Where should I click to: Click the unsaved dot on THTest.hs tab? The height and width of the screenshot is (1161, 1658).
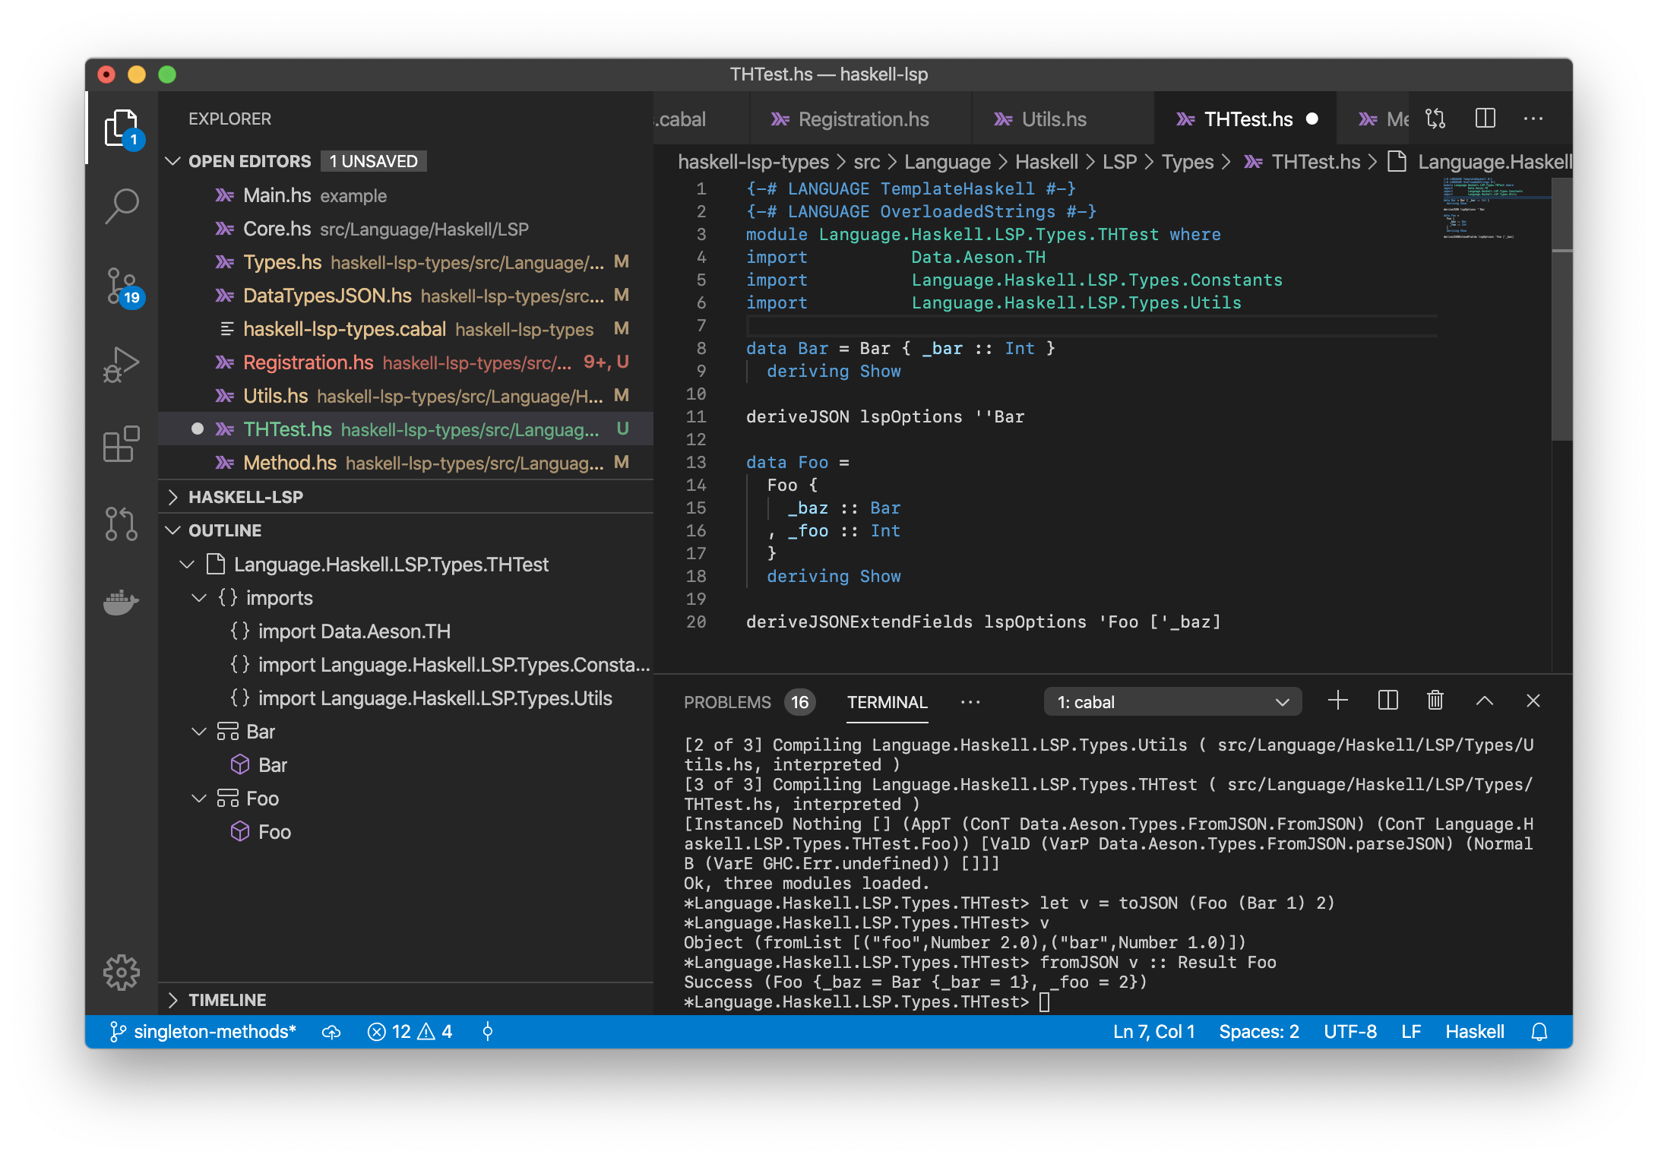pos(1312,119)
